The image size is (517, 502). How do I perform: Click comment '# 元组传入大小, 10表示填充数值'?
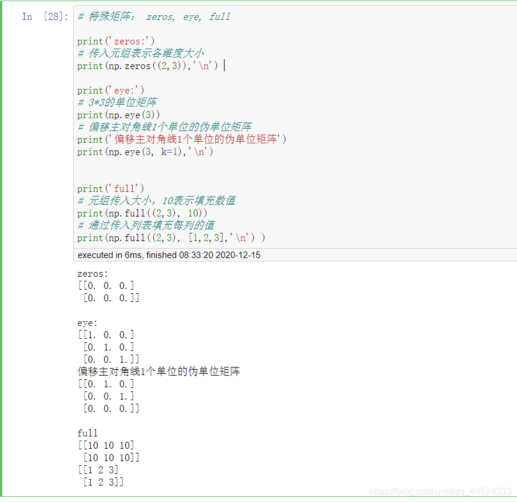(157, 201)
